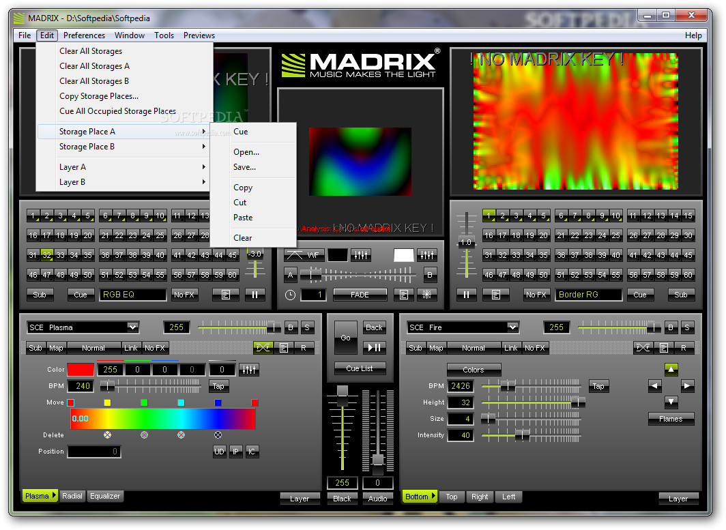Open the Preferences menu

(x=85, y=35)
